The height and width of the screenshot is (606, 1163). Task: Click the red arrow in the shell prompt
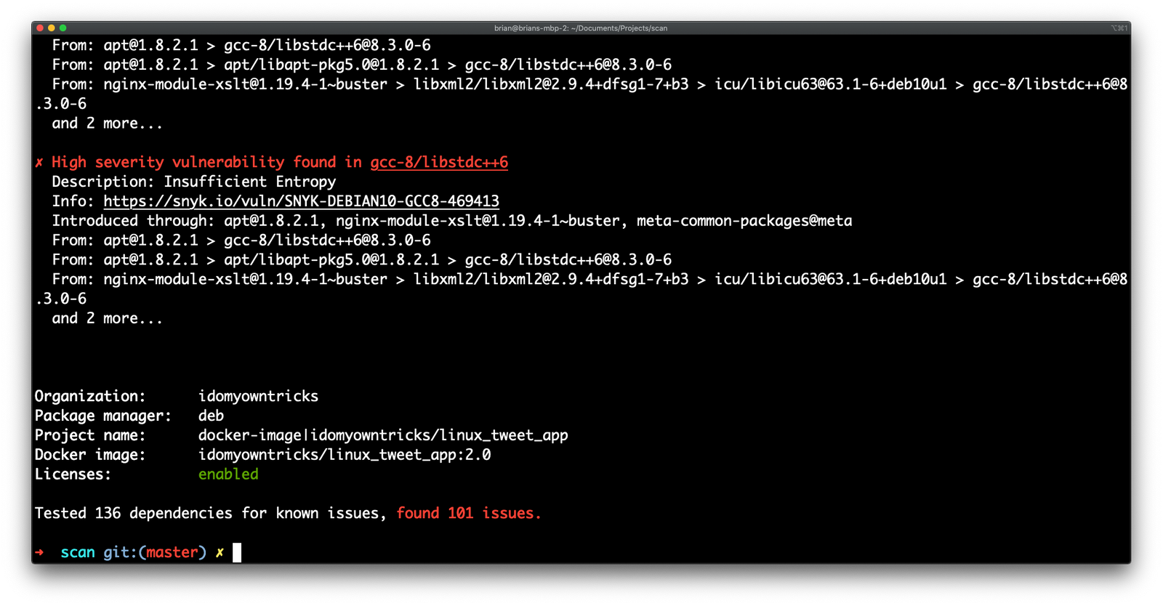(x=40, y=552)
